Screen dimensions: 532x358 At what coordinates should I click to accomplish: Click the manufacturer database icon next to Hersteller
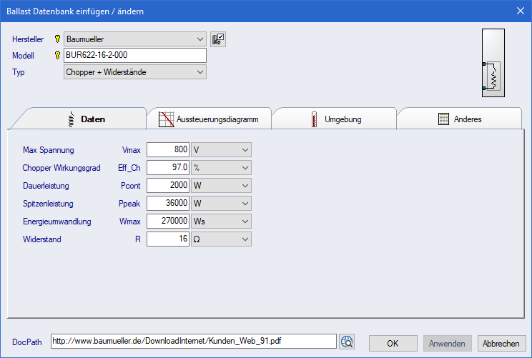coord(218,39)
